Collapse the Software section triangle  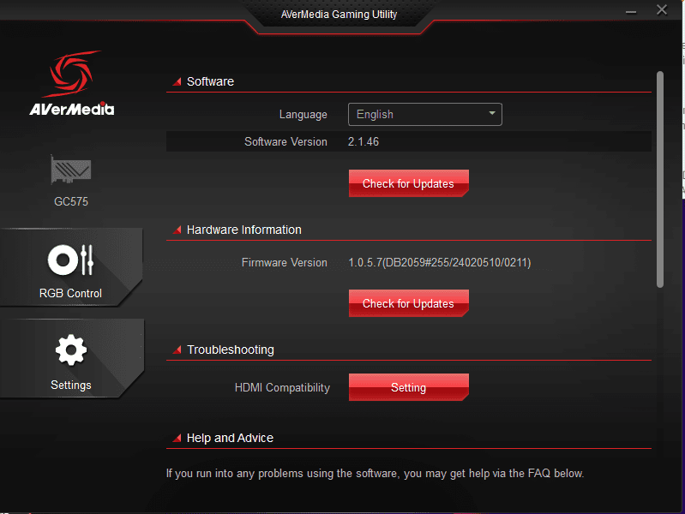177,81
